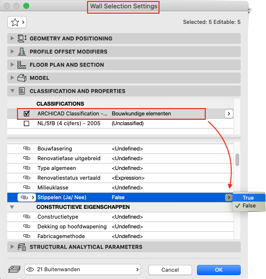Click the Cancel button
Viewport: 266px width, 279px height.
pyautogui.click(x=170, y=270)
